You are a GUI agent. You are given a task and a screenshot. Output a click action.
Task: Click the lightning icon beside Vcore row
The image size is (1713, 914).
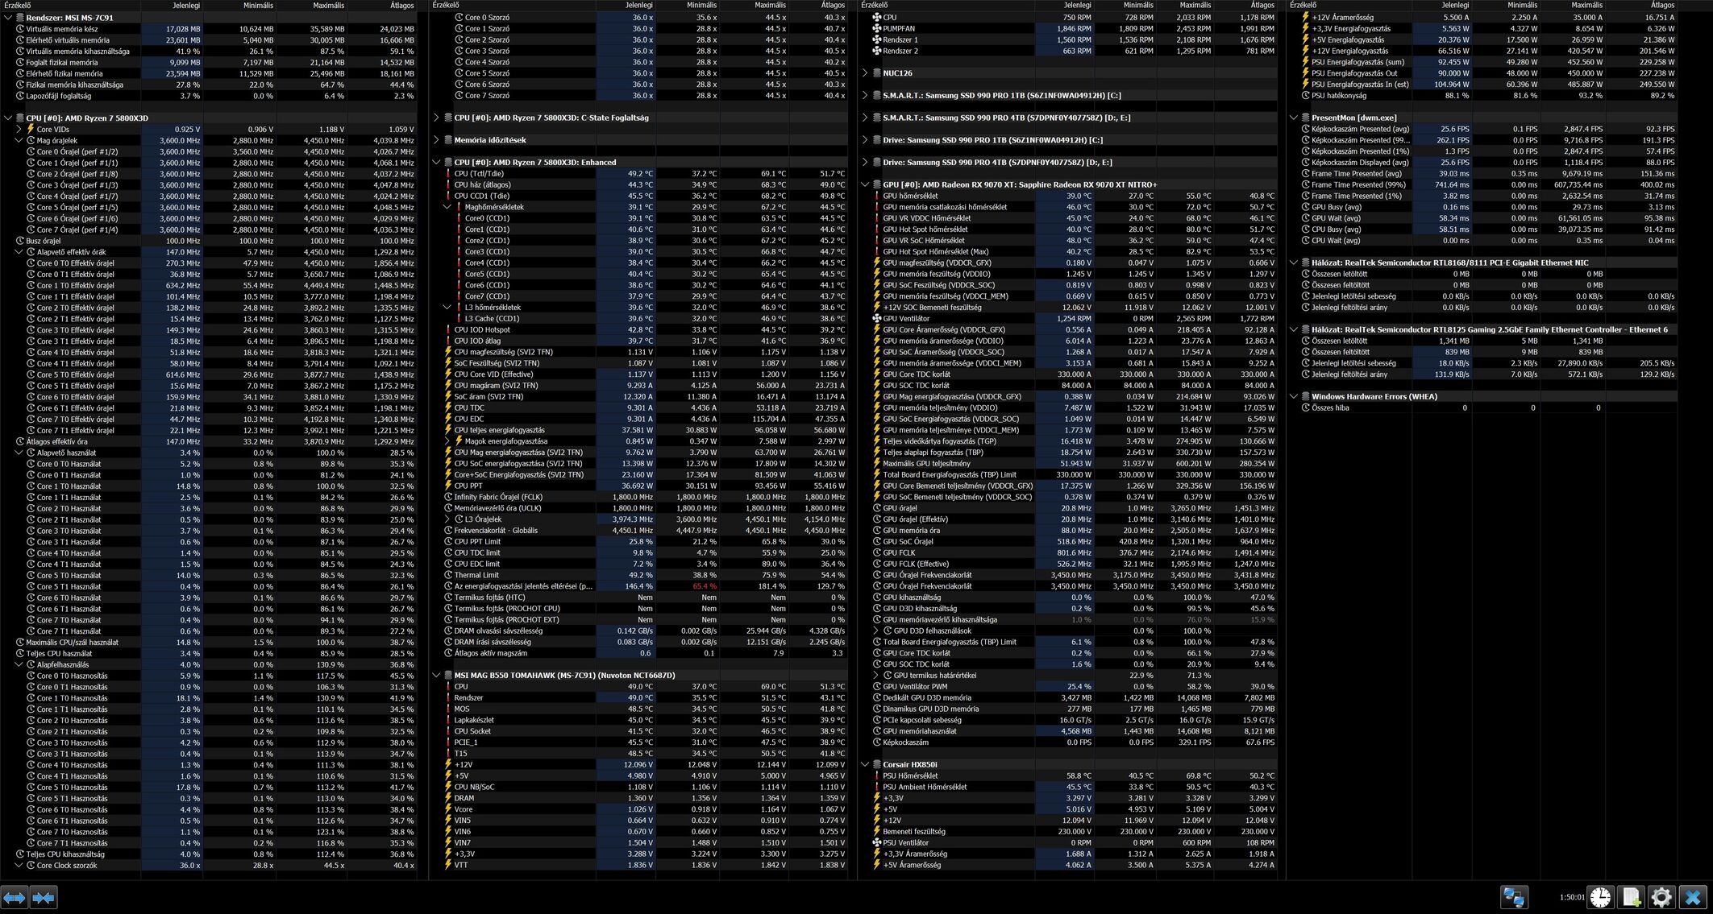[x=448, y=809]
